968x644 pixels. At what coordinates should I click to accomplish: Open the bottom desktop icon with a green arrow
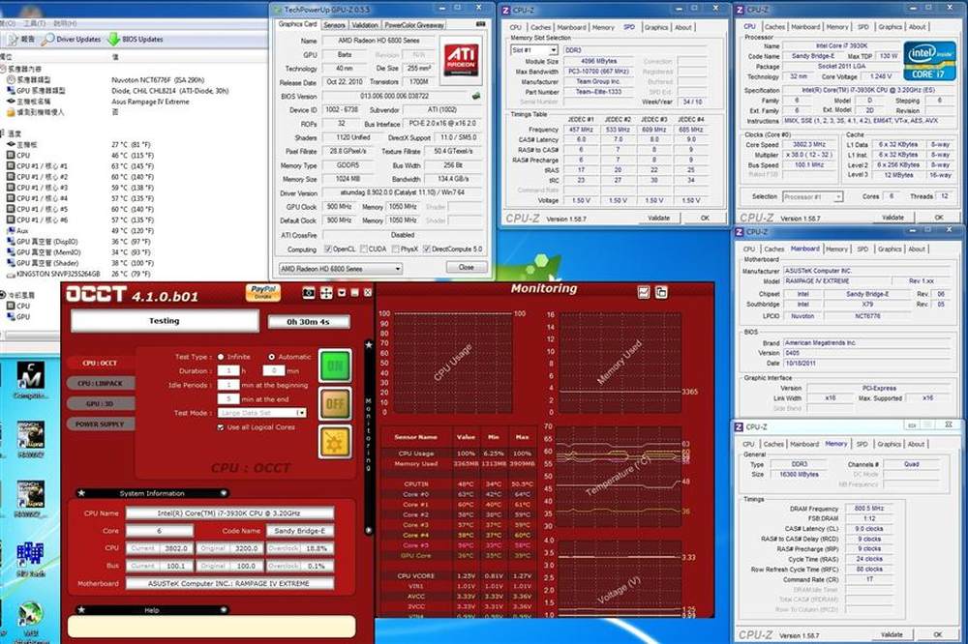(x=30, y=616)
